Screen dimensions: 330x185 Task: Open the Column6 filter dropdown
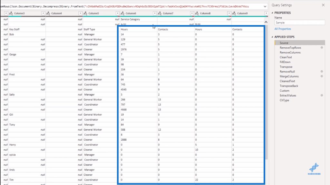155,13
